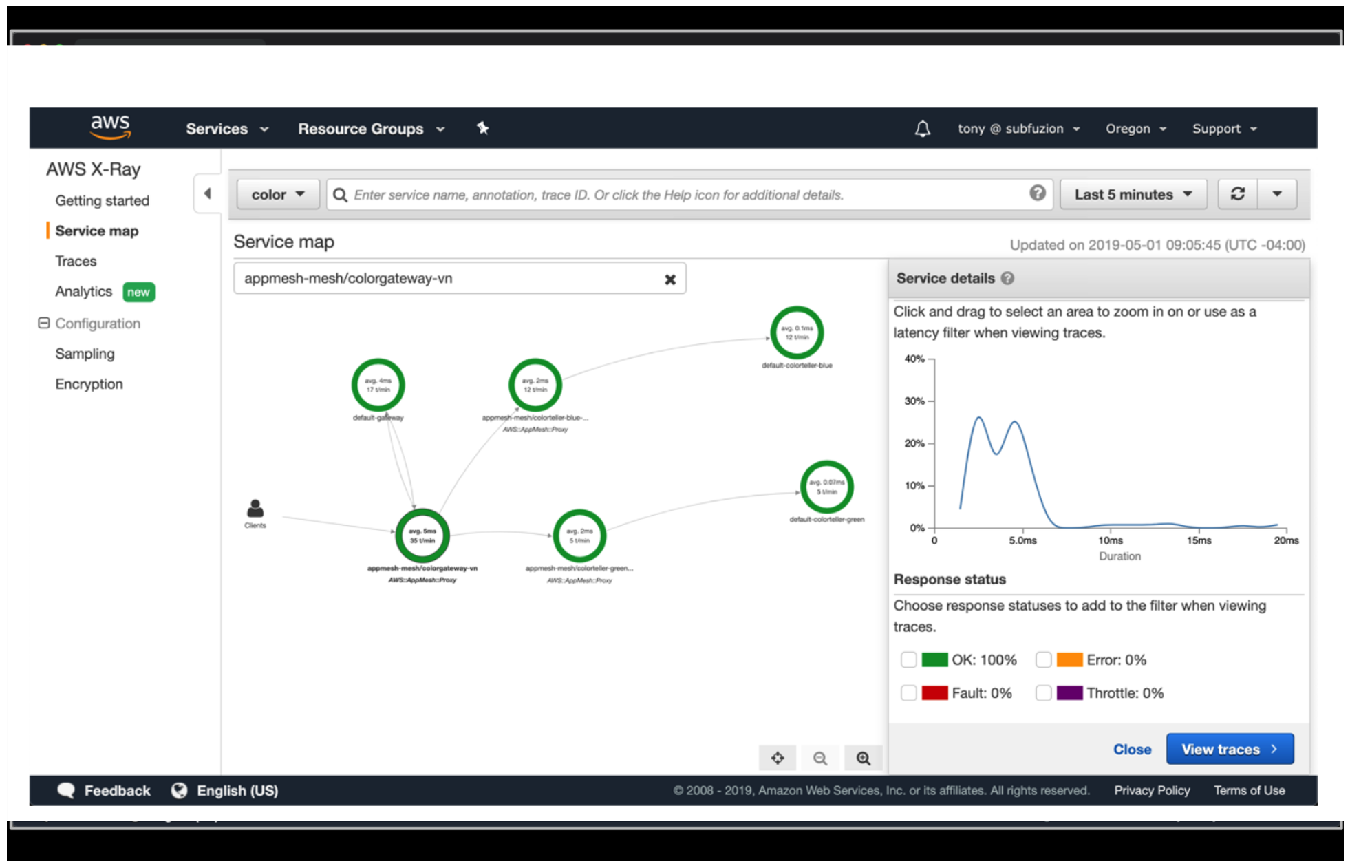Click the zoom out magnifier icon
Viewport: 1350px width, 868px height.
point(819,758)
